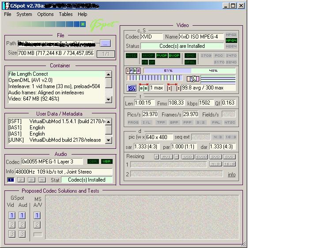Toggle the I/L interlaced indicator
The height and width of the screenshot is (248, 318).
[146, 122]
